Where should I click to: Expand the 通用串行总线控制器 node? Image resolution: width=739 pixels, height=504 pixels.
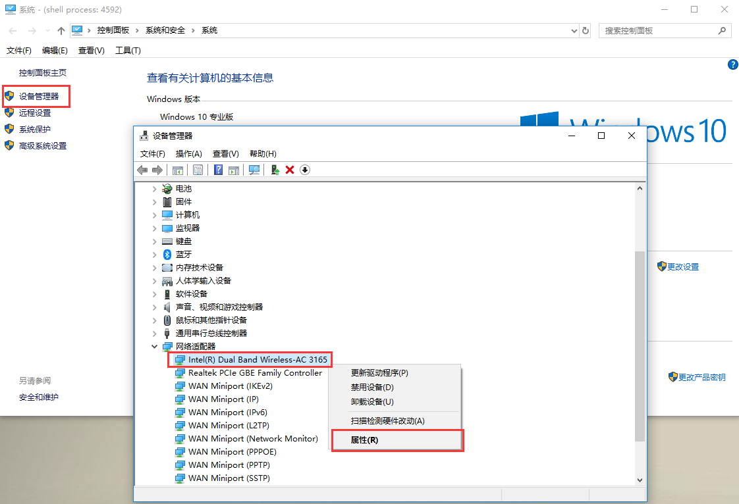pos(155,334)
